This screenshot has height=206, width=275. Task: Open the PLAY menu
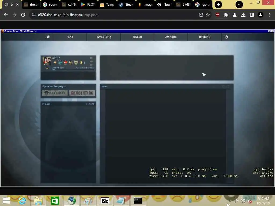click(x=70, y=37)
